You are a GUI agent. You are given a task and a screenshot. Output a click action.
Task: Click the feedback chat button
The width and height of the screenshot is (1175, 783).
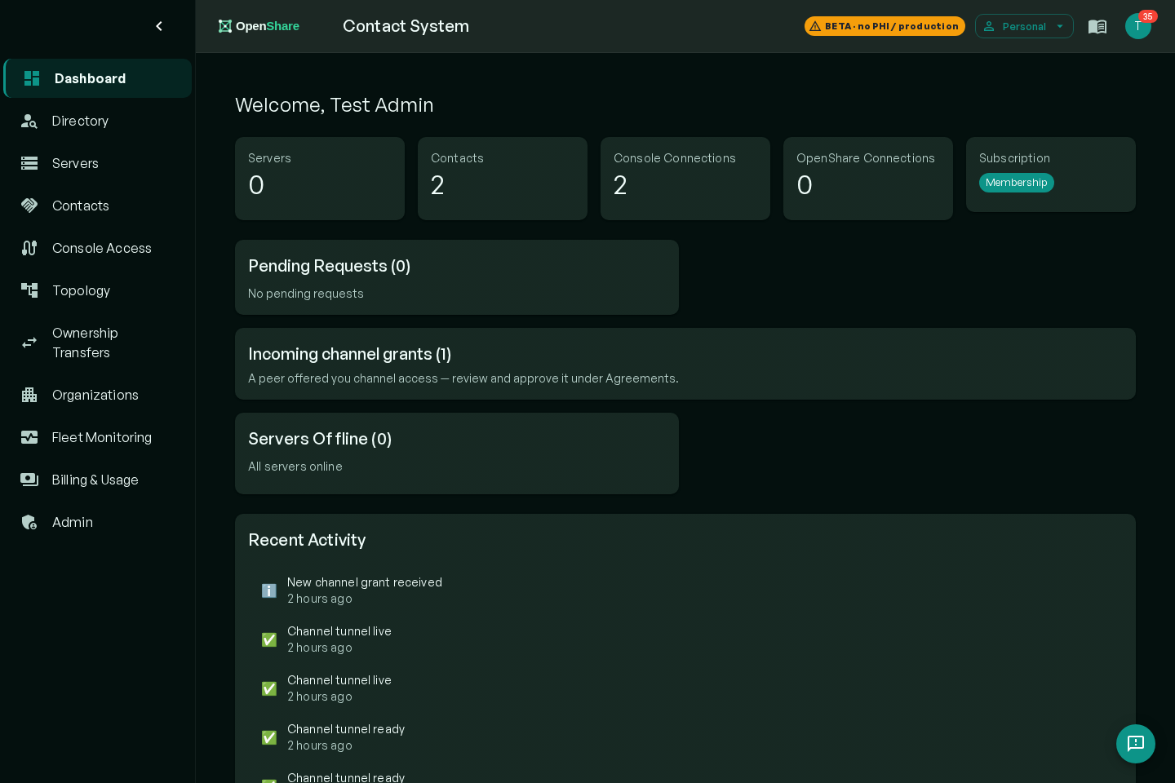pos(1136,744)
